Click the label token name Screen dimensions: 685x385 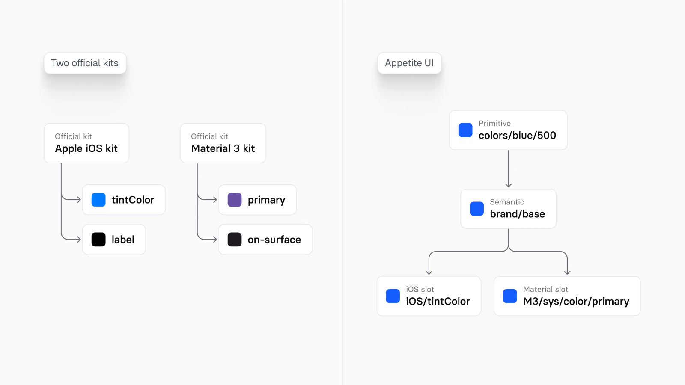(x=123, y=240)
